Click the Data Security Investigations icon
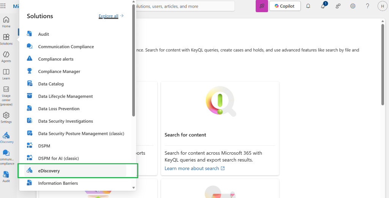389x198 pixels. 30,121
